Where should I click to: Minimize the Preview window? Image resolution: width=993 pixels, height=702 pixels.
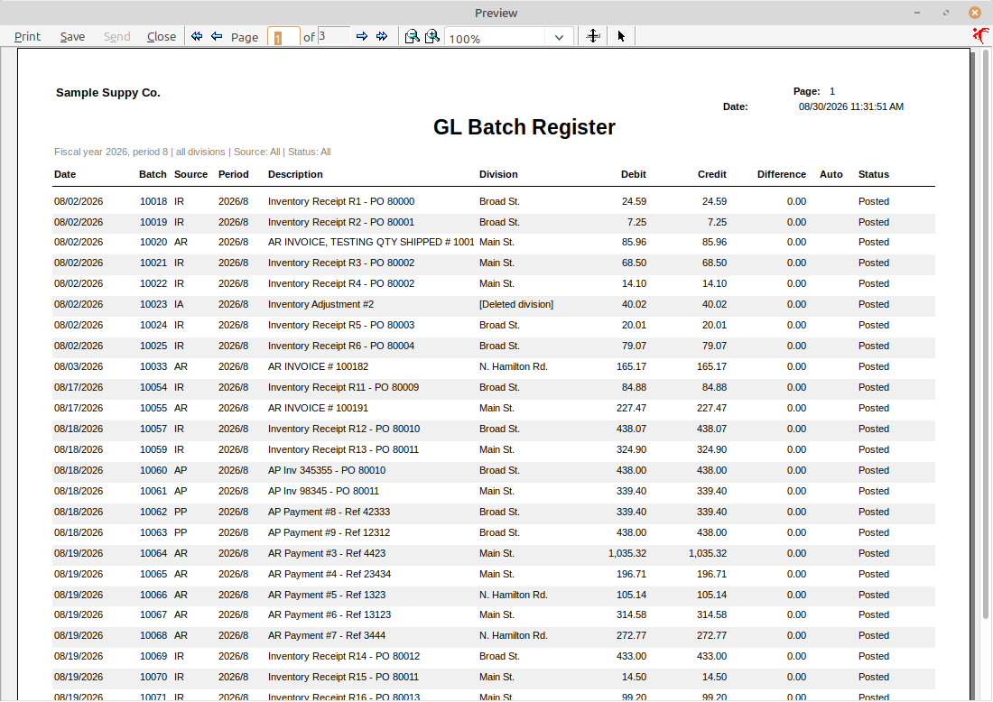pos(917,13)
